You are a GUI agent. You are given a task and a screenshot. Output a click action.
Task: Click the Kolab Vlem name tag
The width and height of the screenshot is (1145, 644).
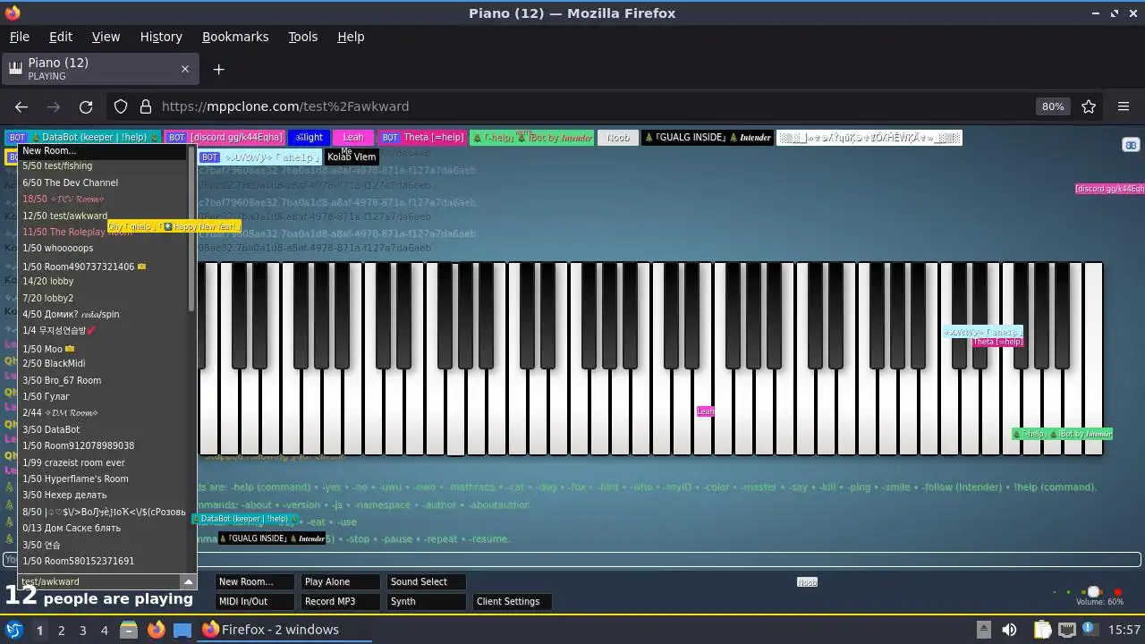[x=352, y=157]
